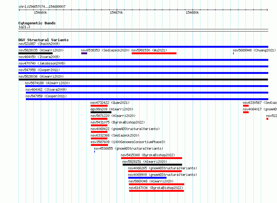Click the red bar under nsv5981530

tap(154, 53)
